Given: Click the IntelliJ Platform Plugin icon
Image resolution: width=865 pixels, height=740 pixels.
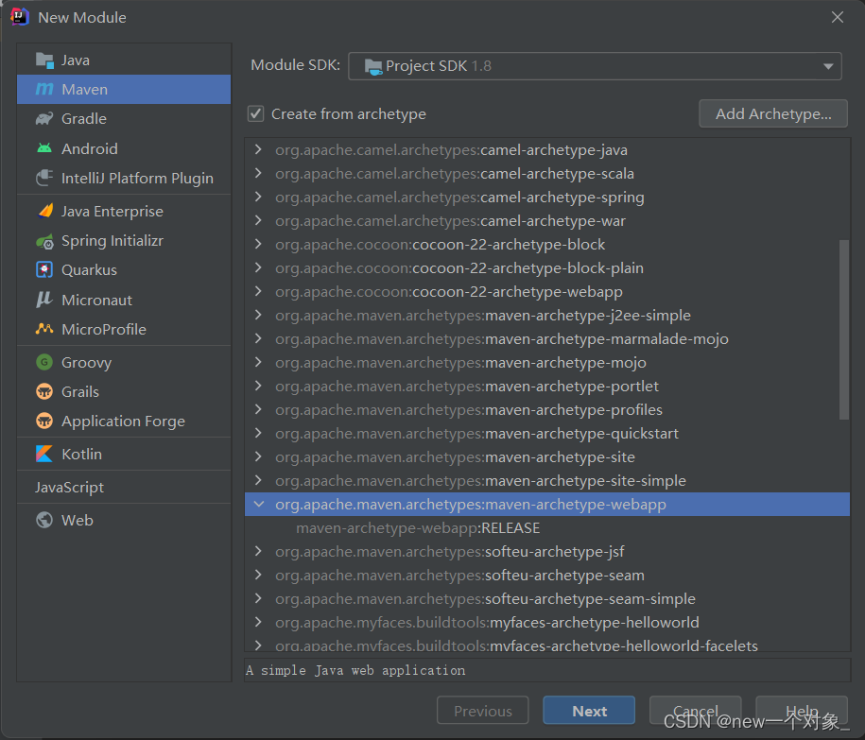Looking at the screenshot, I should pos(44,178).
